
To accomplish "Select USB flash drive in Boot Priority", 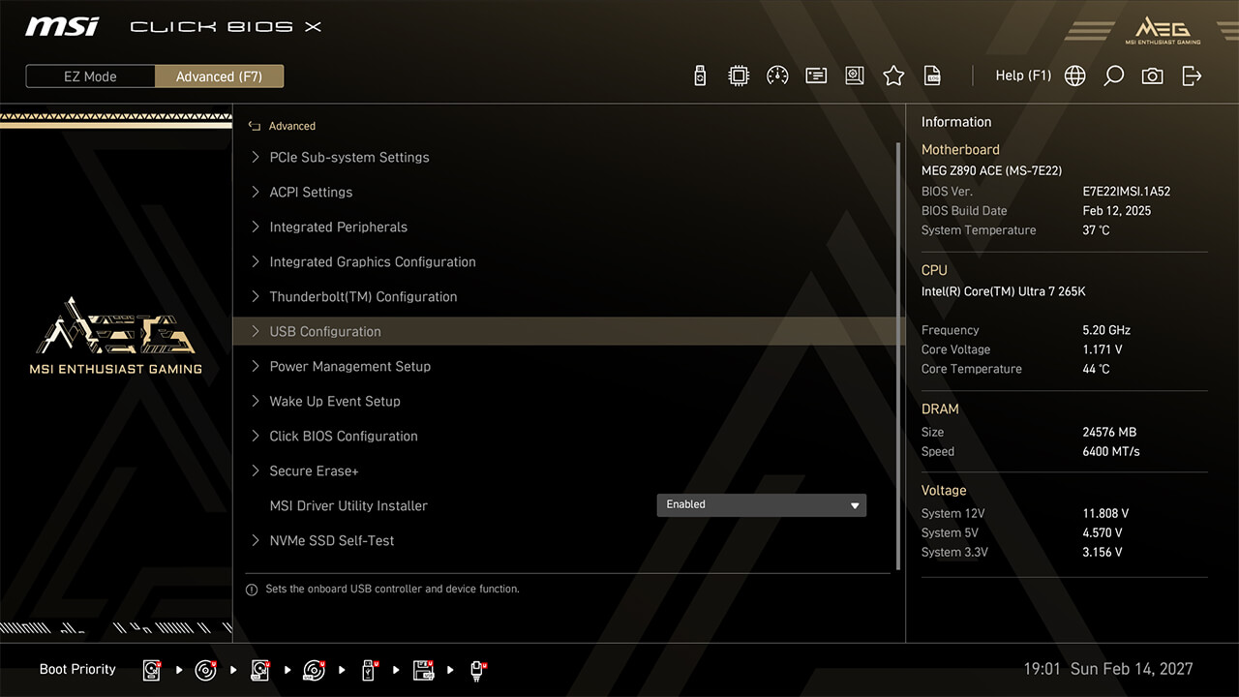I will click(369, 670).
